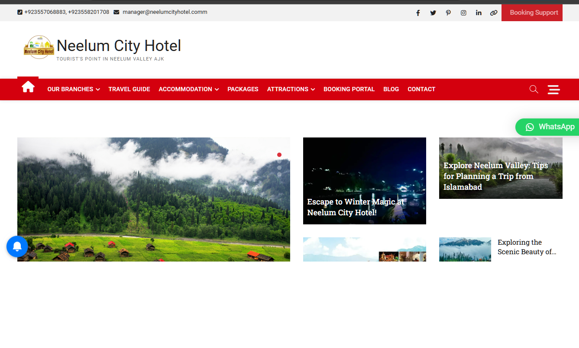Click the partially visible sky image card
The image size is (579, 348).
(365, 249)
